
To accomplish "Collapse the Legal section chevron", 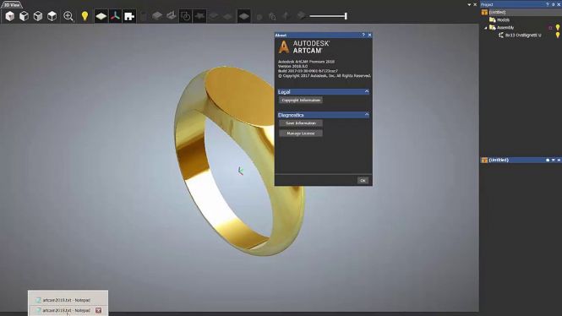I will click(x=366, y=92).
